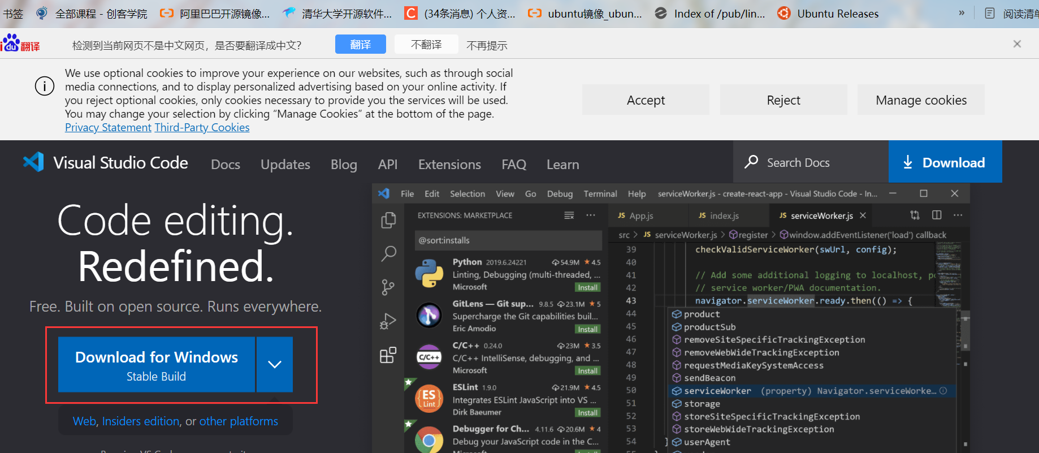
Task: Show more bookmarks chevron
Action: tap(962, 13)
